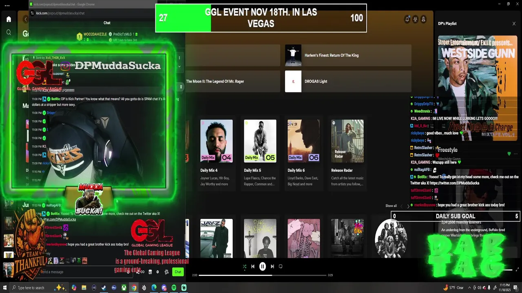This screenshot has height=293, width=522.
Task: Like Freestyle with the green heart
Action: 509,154
